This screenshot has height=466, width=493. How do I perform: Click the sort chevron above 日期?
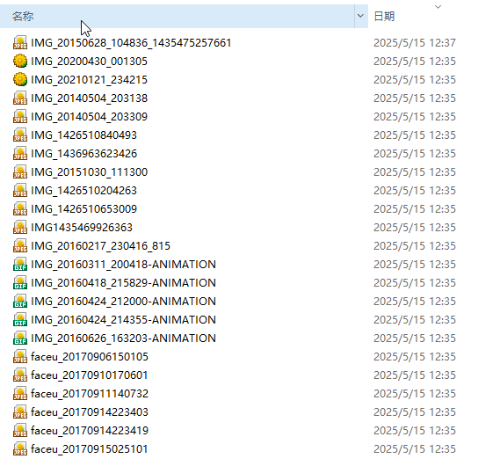(x=438, y=7)
